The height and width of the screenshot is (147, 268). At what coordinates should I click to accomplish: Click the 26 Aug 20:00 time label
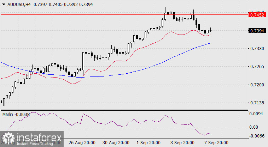click(x=81, y=143)
